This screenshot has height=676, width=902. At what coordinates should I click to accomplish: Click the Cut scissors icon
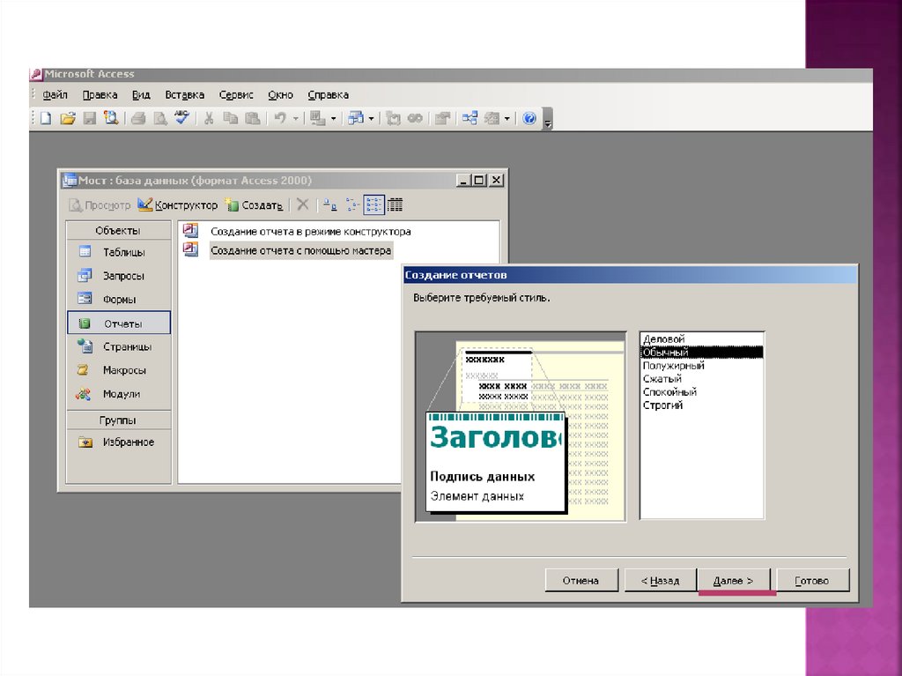(209, 119)
